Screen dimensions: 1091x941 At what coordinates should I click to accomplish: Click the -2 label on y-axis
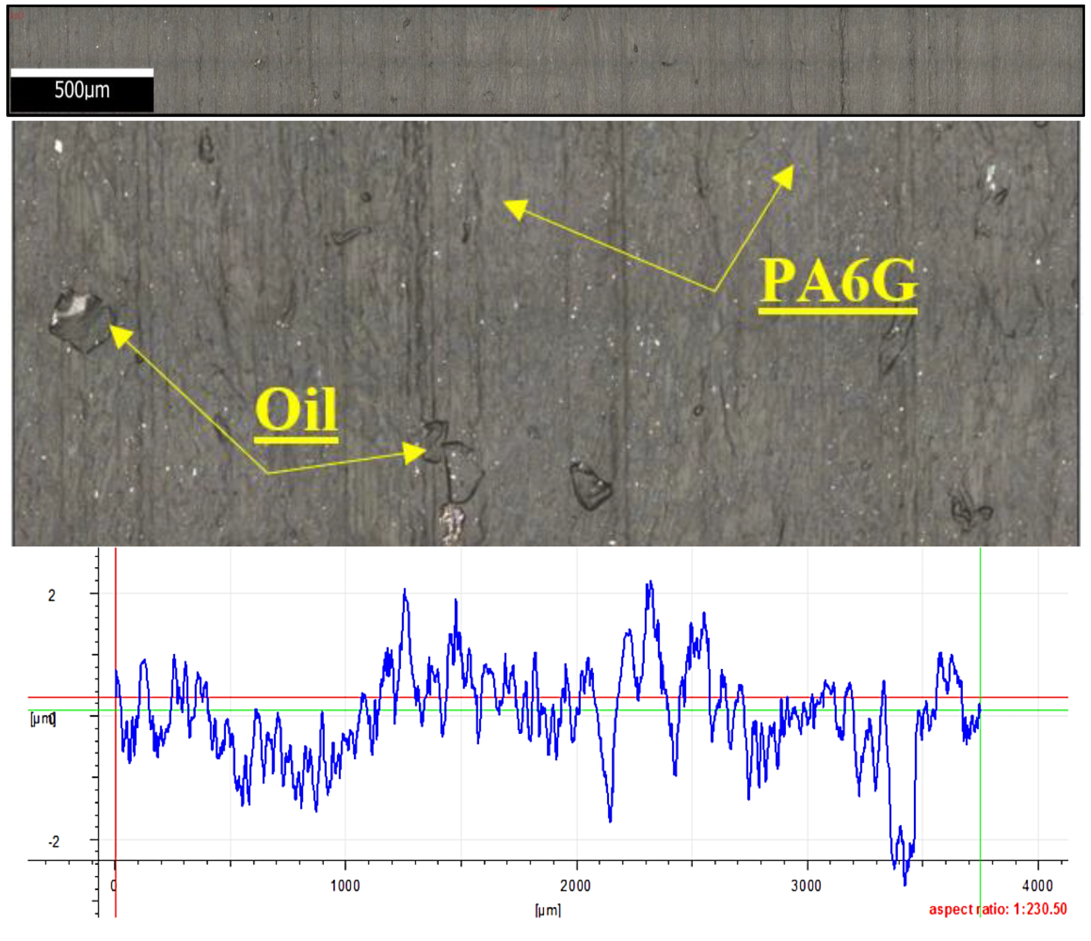(53, 841)
